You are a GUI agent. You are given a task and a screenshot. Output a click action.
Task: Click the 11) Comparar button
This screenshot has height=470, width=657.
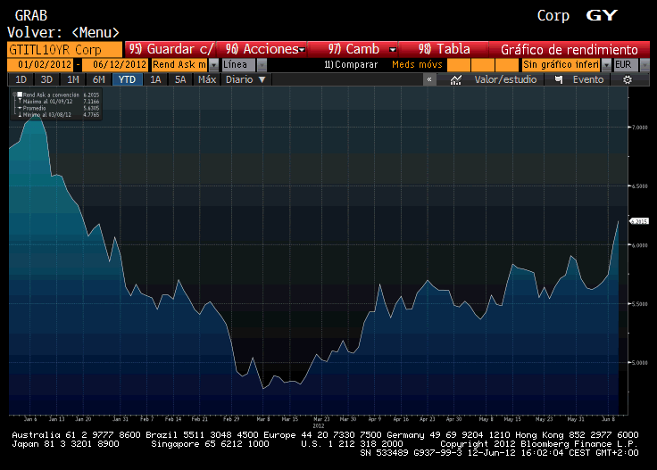tap(351, 65)
